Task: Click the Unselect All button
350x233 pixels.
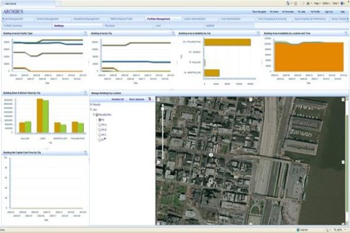Action: [118, 99]
